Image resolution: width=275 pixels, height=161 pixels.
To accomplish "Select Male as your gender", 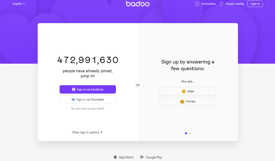I will [188, 91].
